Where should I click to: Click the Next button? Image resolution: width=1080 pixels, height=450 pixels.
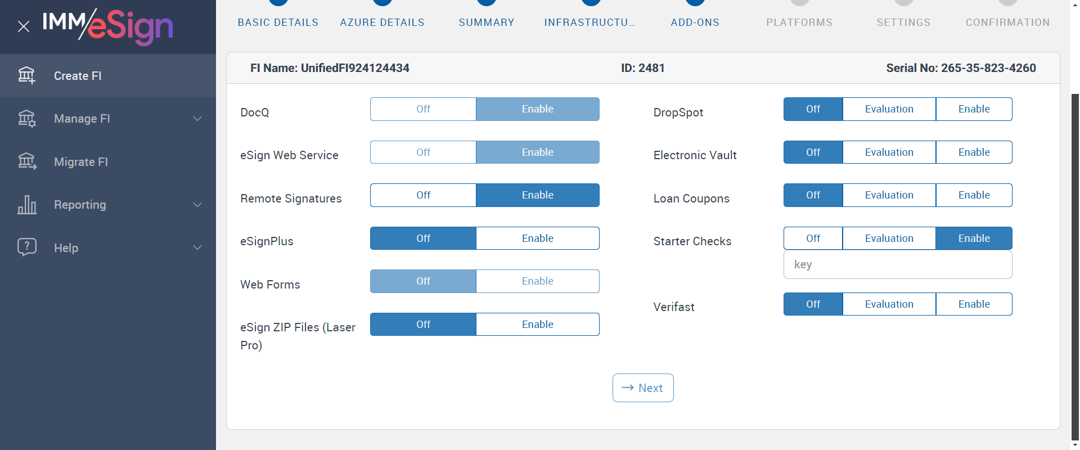643,388
